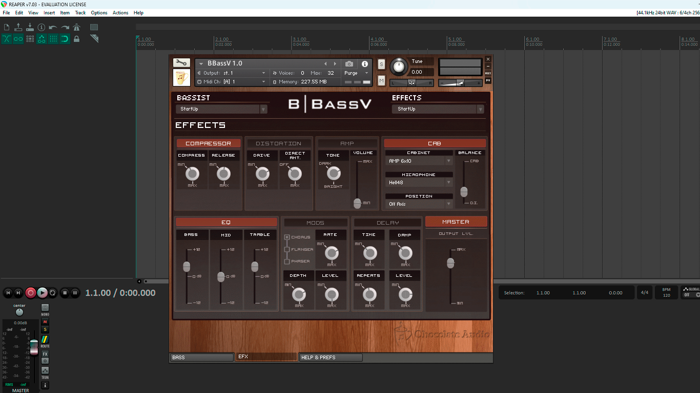Screen dimensions: 700x393
Task: Toggle the repeat loop button in transport
Action: coord(52,293)
